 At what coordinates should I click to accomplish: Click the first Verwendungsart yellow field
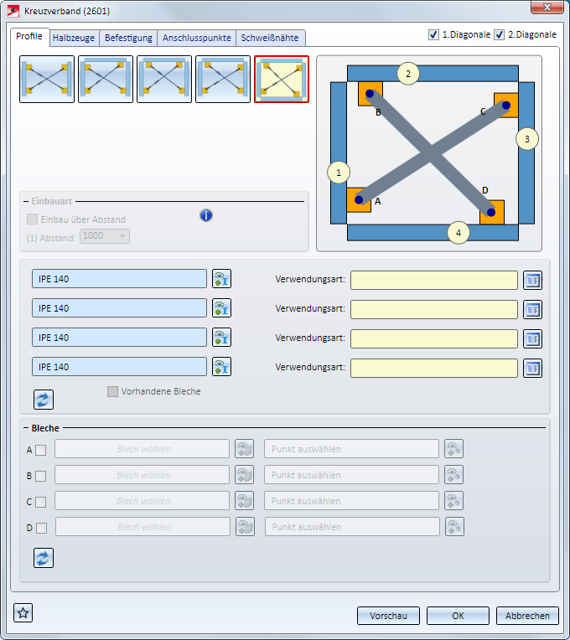point(434,280)
